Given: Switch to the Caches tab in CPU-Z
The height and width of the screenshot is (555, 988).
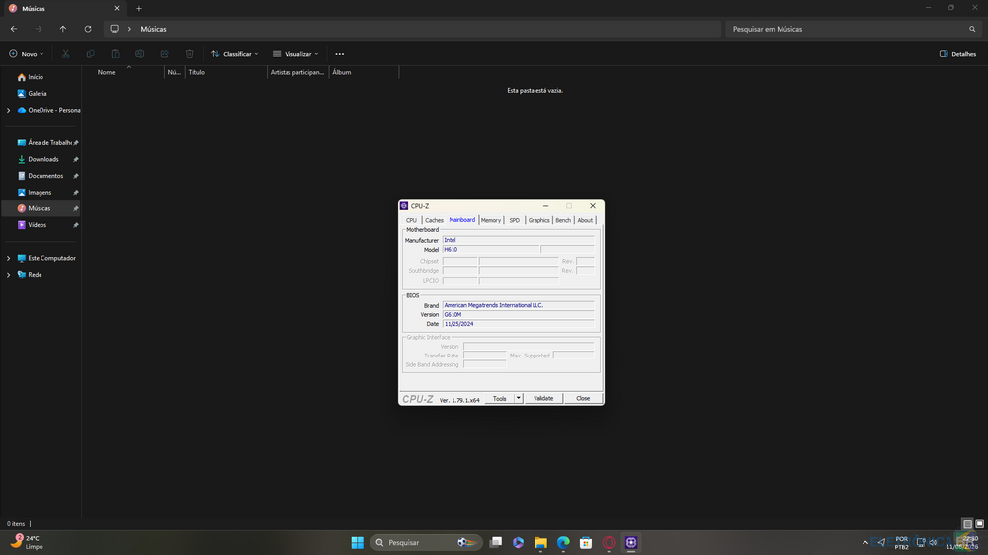Looking at the screenshot, I should point(434,220).
